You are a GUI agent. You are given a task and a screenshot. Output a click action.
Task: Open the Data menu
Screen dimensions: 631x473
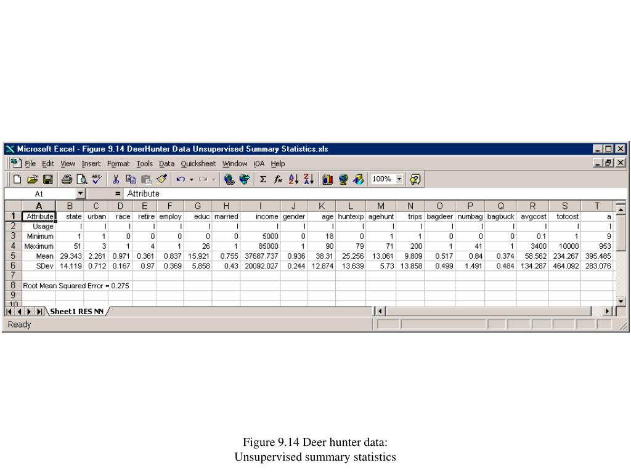[x=166, y=164]
